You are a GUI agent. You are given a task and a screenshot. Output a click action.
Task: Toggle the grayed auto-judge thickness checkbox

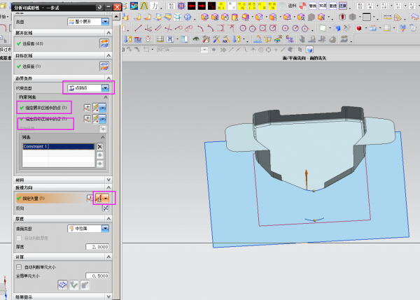[19, 238]
